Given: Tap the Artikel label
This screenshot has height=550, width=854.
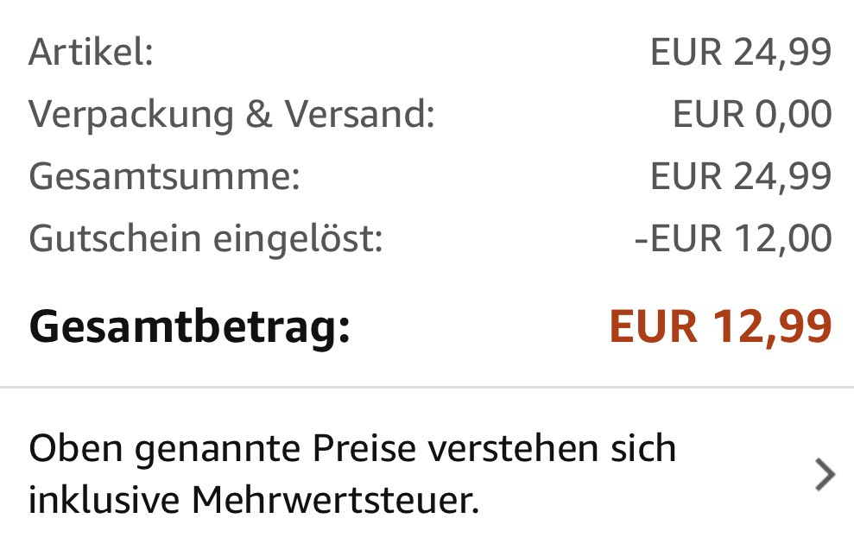Looking at the screenshot, I should point(91,53).
